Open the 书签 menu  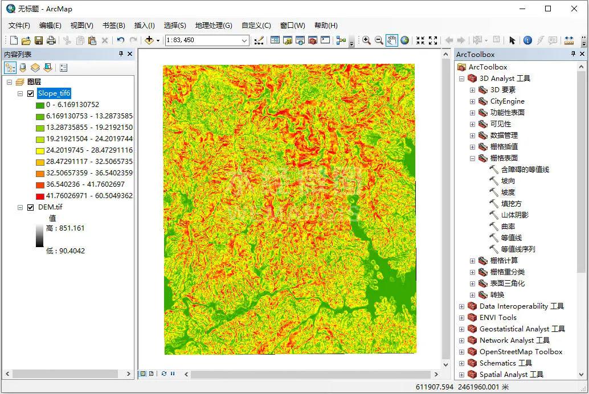[112, 26]
